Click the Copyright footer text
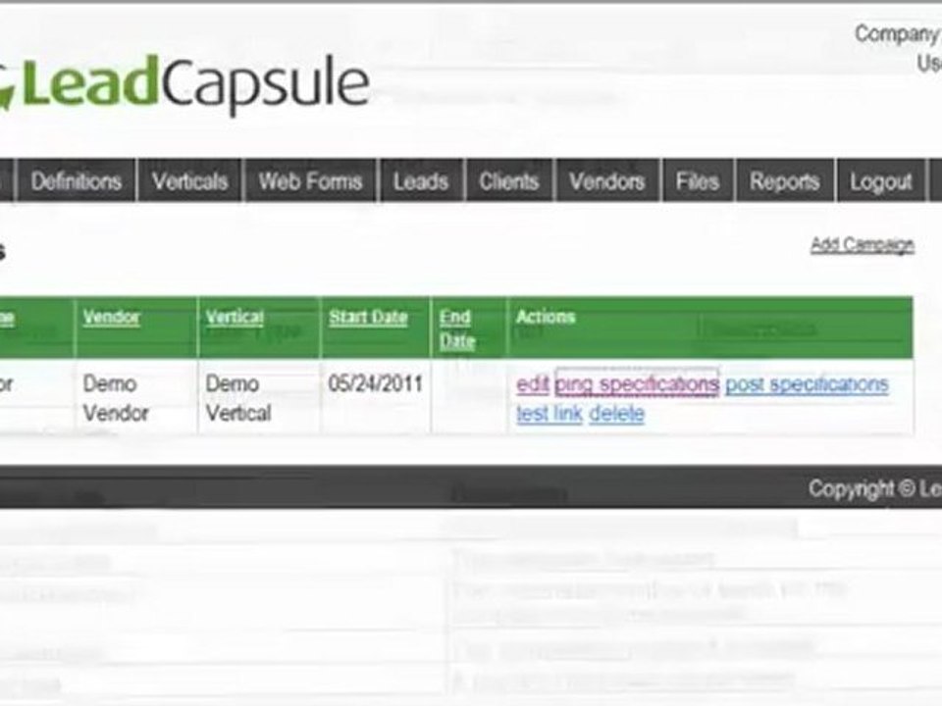Viewport: 942px width, 706px height. [874, 489]
